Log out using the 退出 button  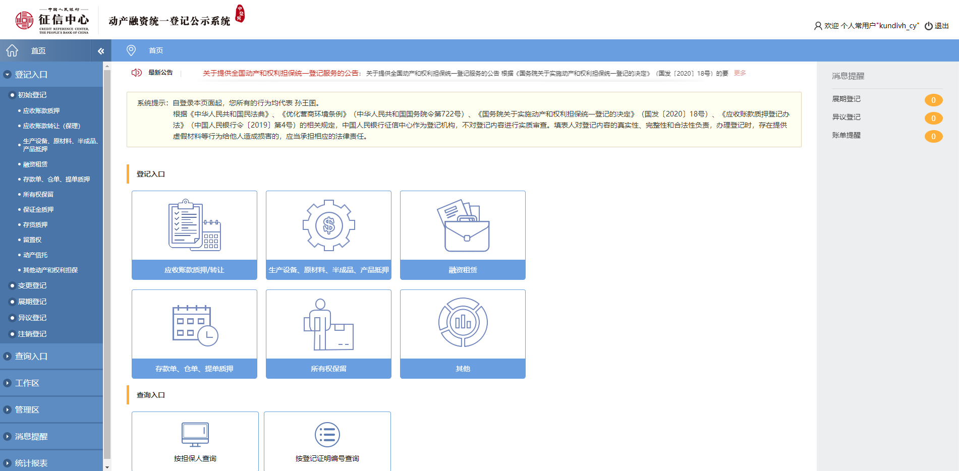[x=937, y=26]
